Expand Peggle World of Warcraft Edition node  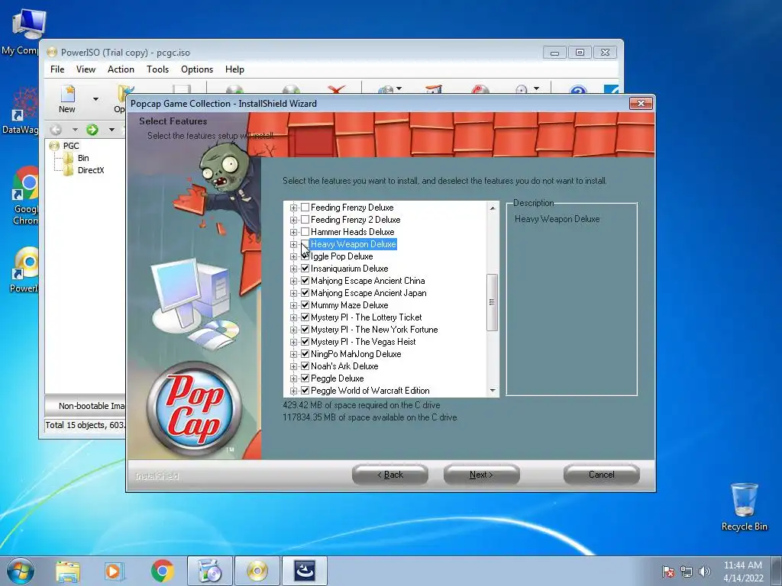(x=293, y=391)
